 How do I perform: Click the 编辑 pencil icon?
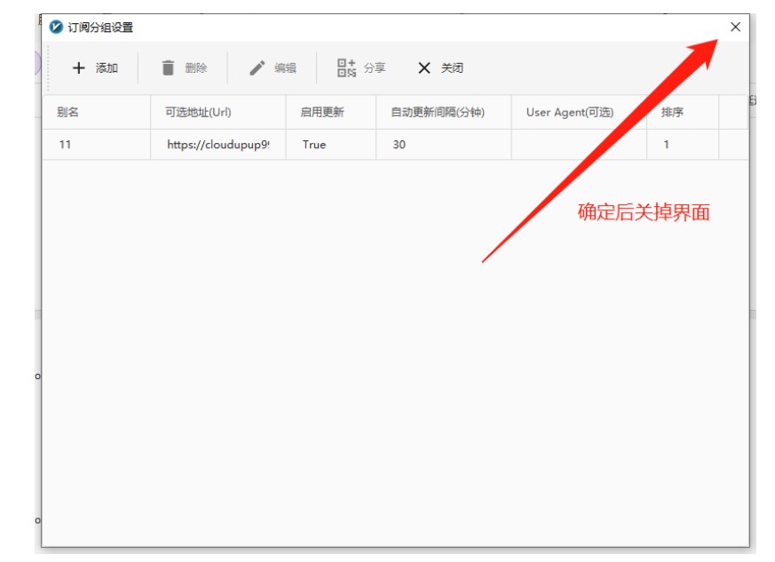tap(257, 67)
